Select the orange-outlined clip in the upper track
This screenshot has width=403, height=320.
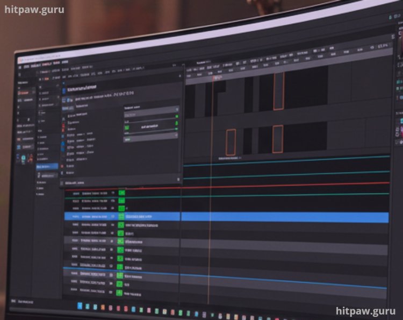click(x=278, y=91)
